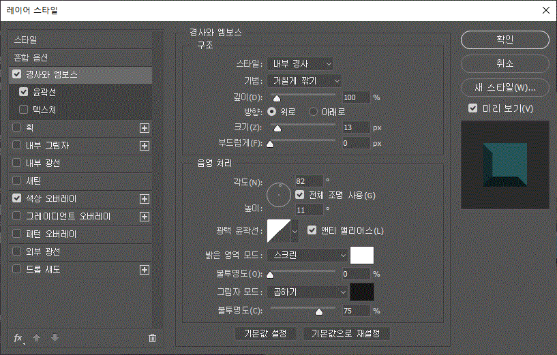Open the 스타일 dropdown showing 내부 경사
The height and width of the screenshot is (355, 557).
[x=300, y=64]
